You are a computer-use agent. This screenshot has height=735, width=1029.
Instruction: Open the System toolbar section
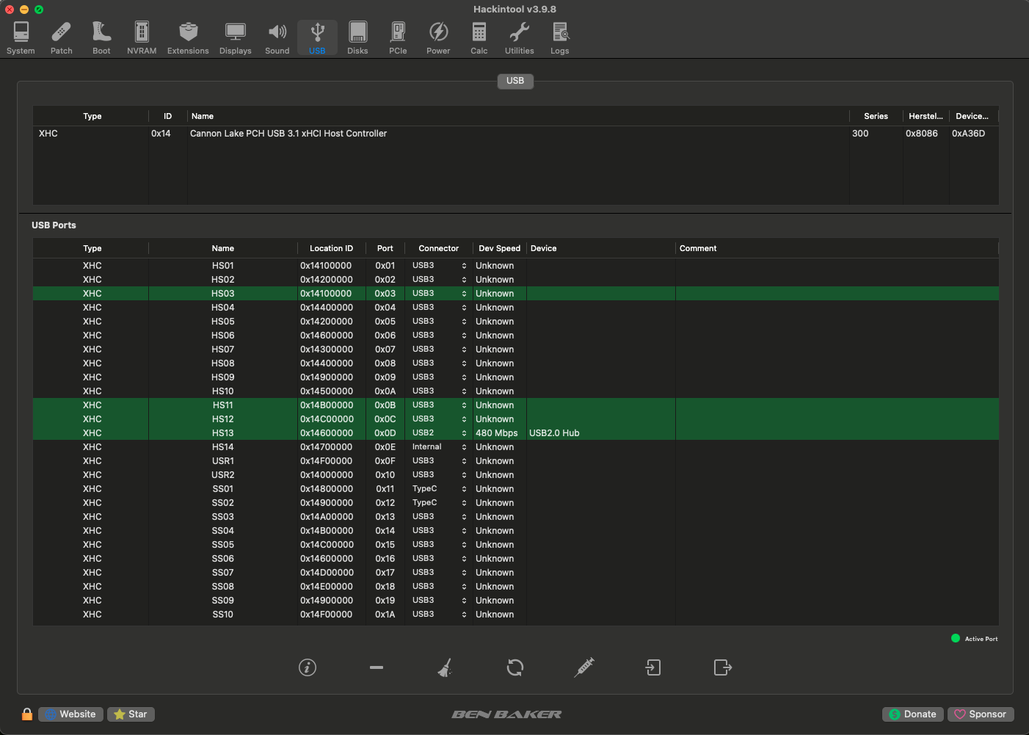pyautogui.click(x=21, y=38)
